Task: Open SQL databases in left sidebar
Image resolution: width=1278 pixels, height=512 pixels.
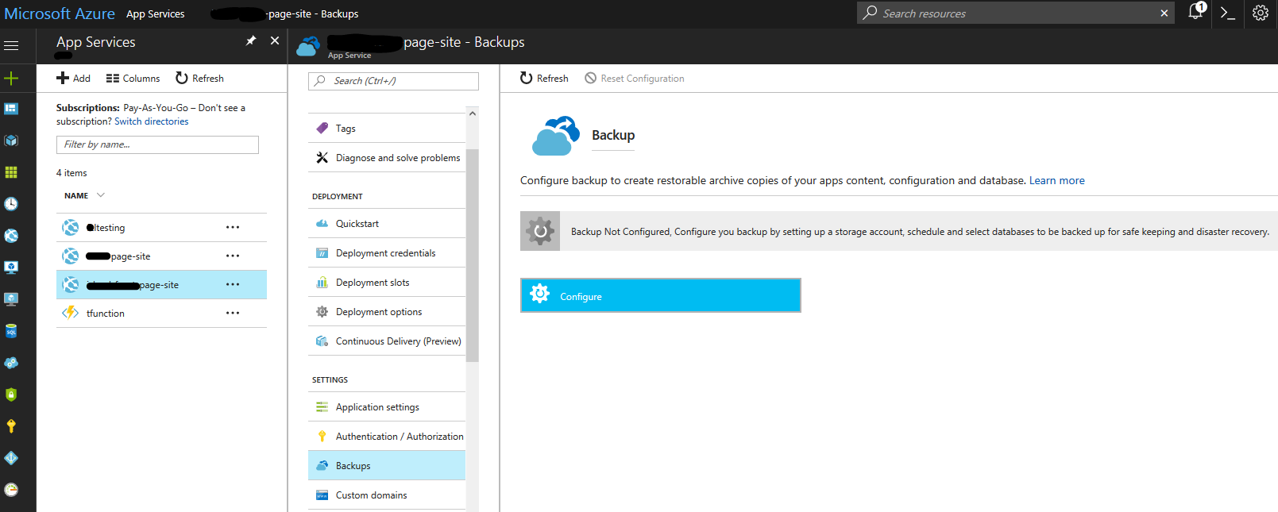Action: [x=11, y=331]
